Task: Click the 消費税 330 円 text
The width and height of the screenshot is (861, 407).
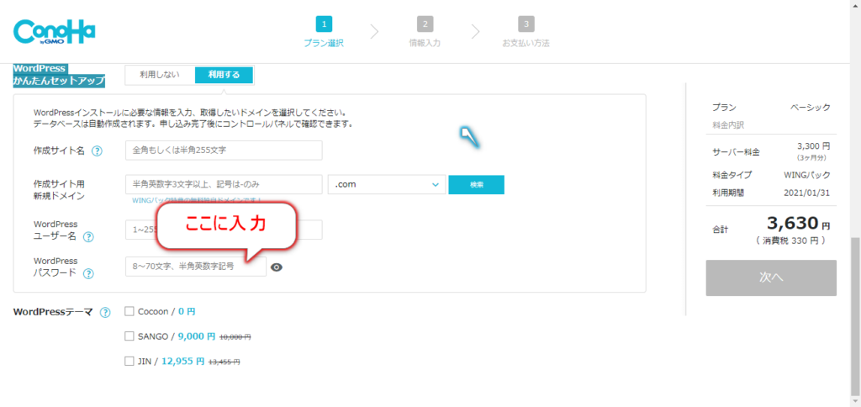Action: pos(790,240)
